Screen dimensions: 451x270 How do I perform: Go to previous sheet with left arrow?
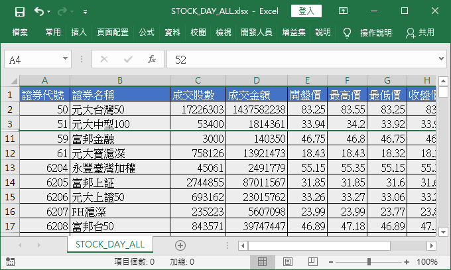(20, 245)
